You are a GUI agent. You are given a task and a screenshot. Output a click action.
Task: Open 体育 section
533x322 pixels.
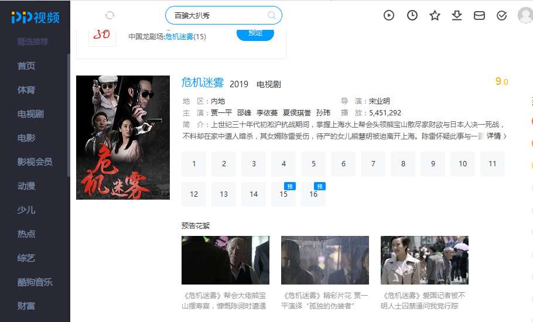[26, 90]
